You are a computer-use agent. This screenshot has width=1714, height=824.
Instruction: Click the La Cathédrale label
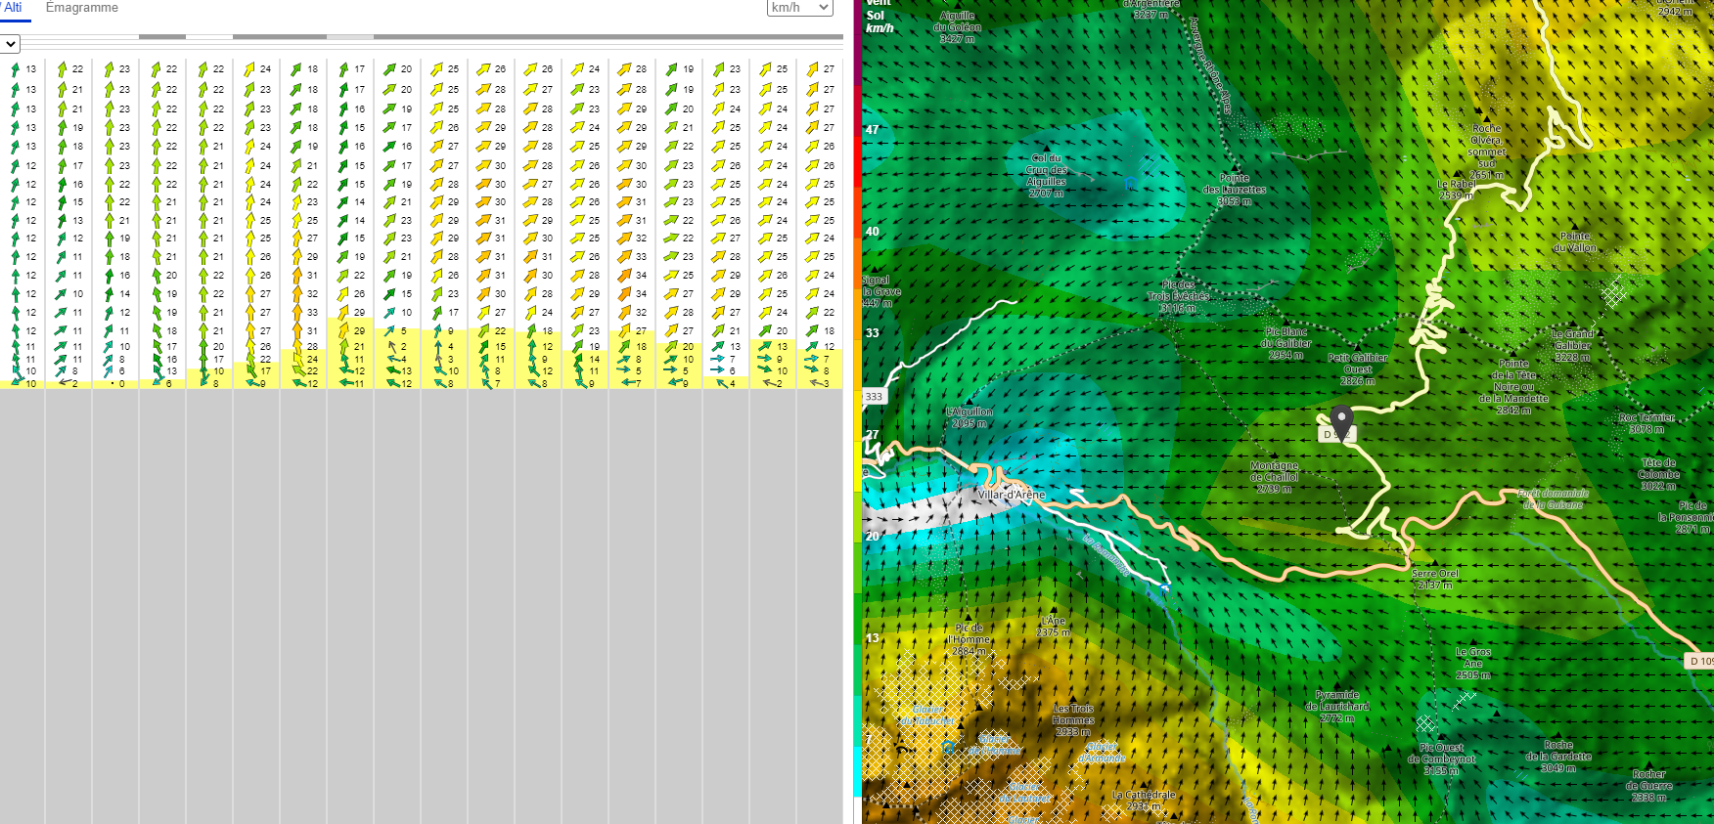point(1144,801)
